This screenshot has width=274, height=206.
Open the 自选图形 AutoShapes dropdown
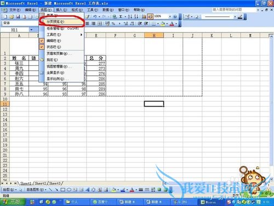pos(36,190)
